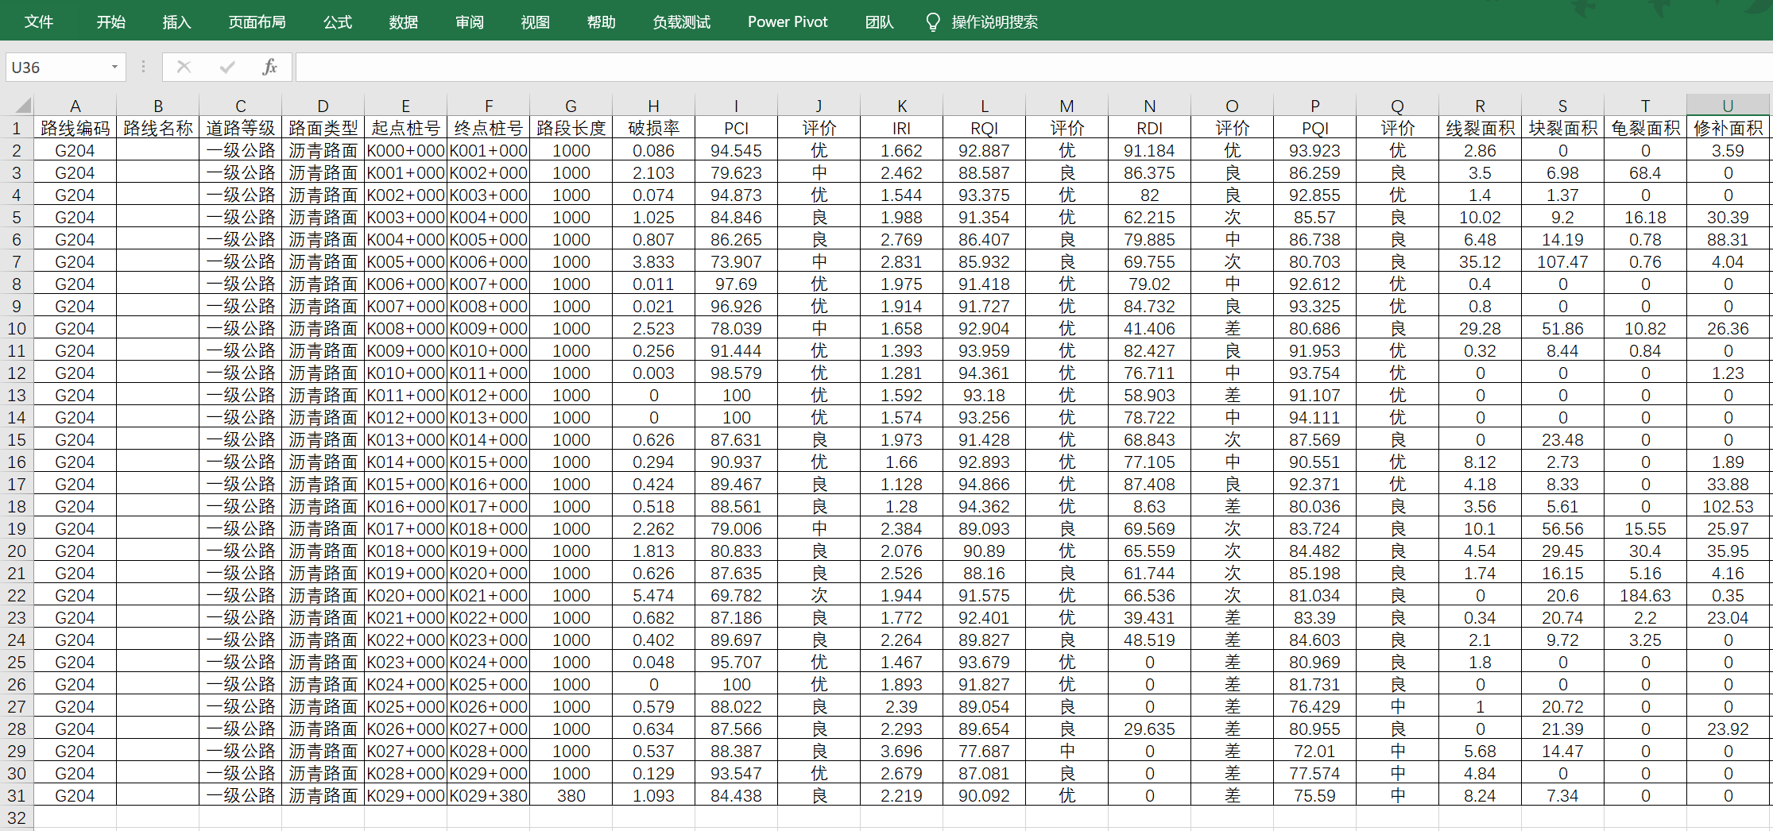This screenshot has height=831, width=1773.
Task: Open the 数据 ribbon tab
Action: pos(404,21)
